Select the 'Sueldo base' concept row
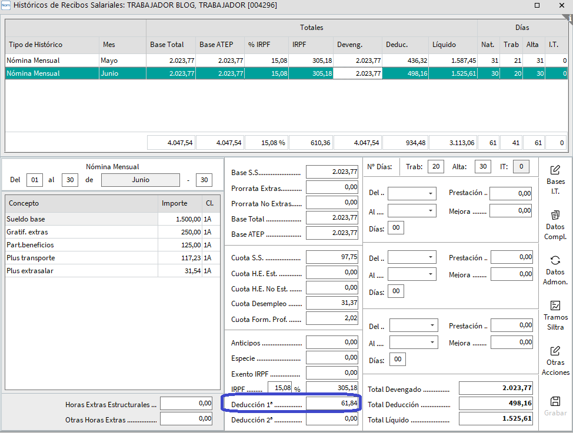The height and width of the screenshot is (433, 573). 112,219
